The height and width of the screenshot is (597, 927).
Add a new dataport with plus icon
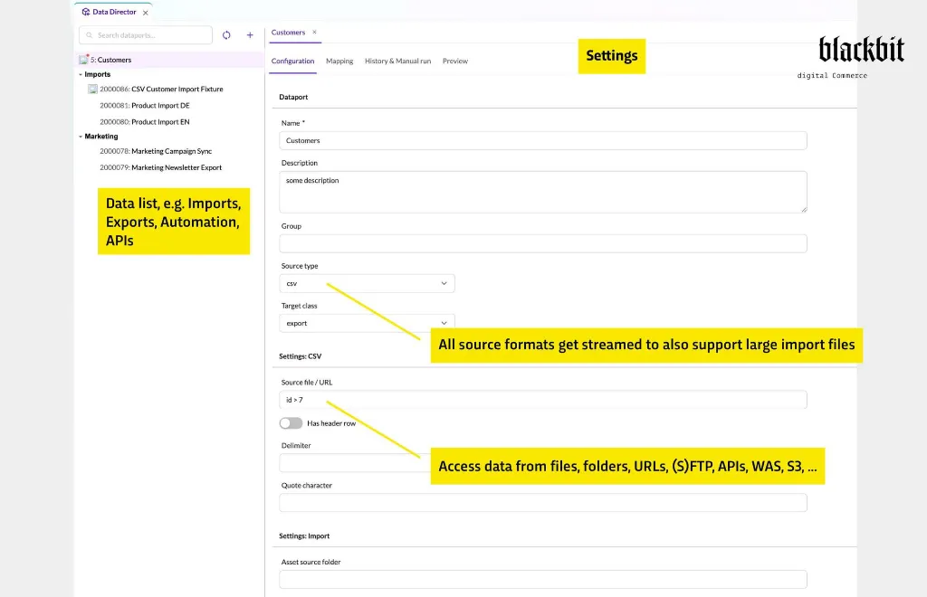coord(250,35)
